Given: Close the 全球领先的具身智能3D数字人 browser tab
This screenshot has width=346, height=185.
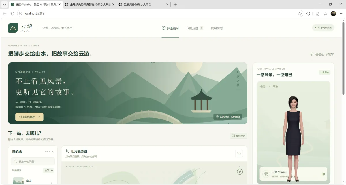Looking at the screenshot, I should coord(113,5).
